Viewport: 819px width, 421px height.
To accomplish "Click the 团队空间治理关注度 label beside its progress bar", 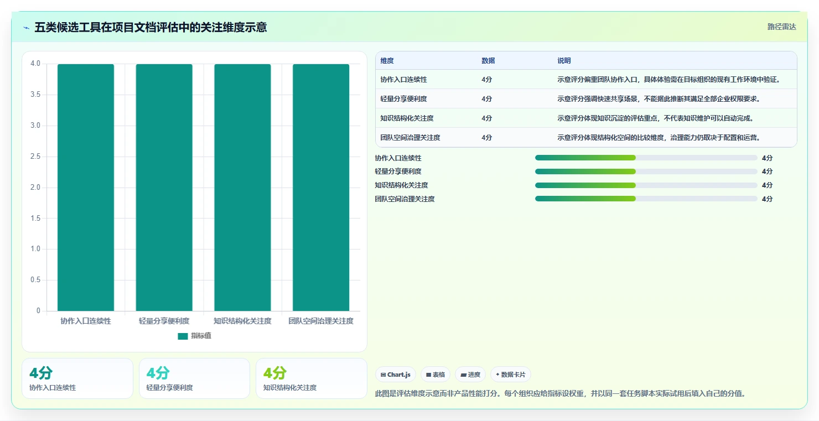I will 405,199.
